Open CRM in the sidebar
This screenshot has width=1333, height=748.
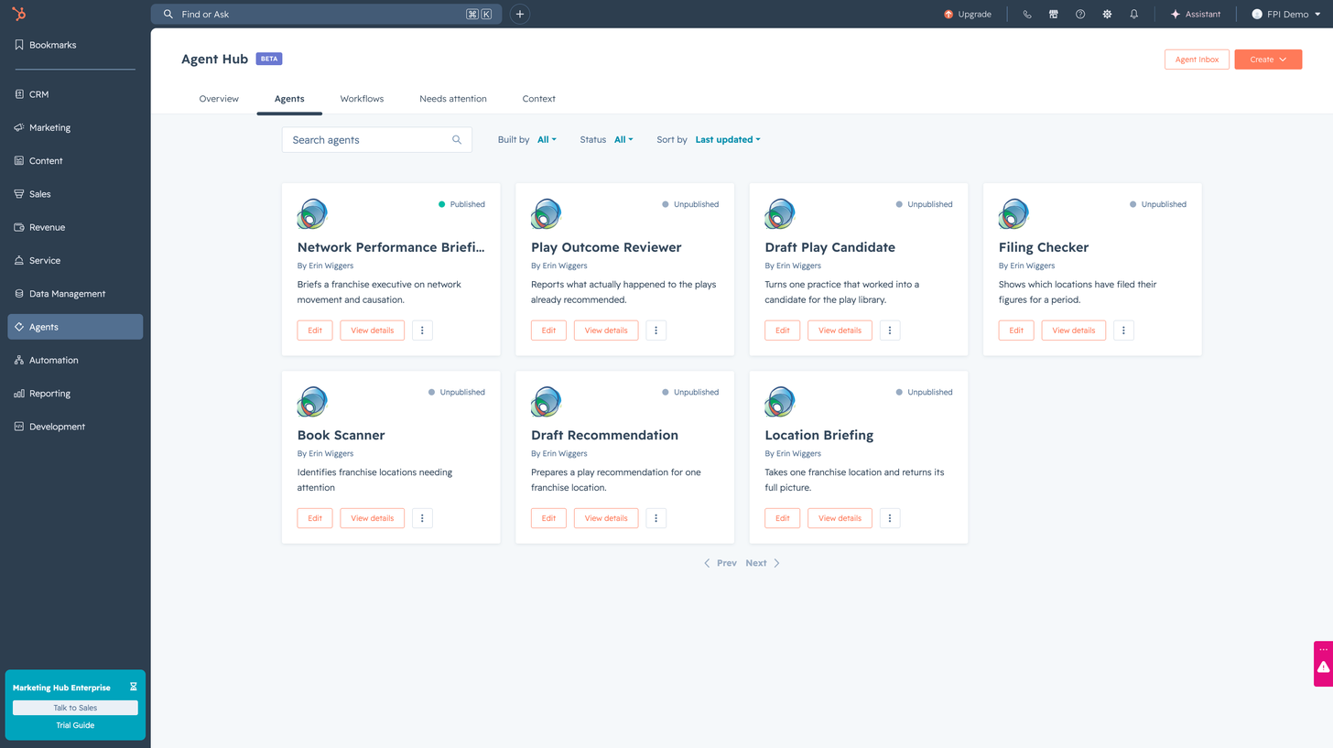click(75, 94)
